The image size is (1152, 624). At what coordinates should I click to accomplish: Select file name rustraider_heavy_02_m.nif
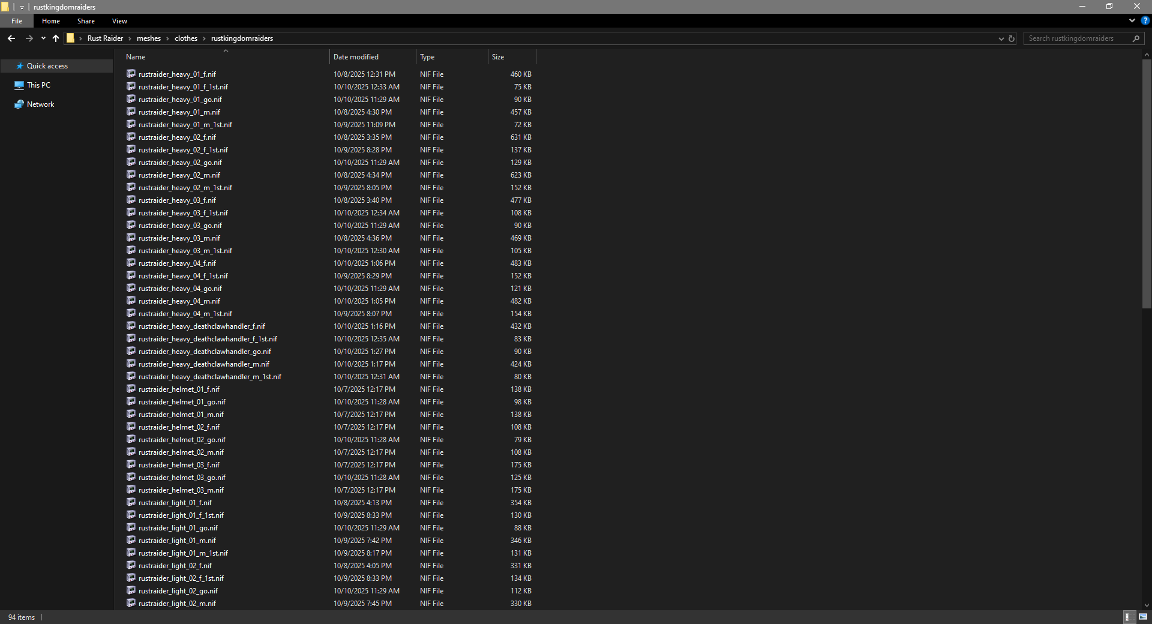179,175
